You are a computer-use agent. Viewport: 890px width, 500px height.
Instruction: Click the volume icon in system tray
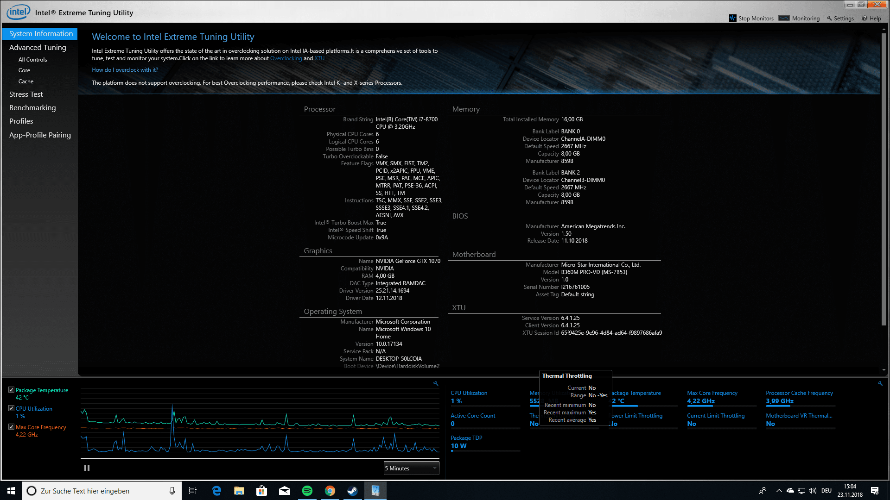point(813,491)
